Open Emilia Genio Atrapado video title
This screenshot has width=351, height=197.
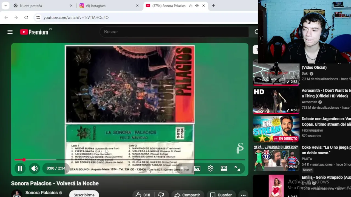coord(326,177)
